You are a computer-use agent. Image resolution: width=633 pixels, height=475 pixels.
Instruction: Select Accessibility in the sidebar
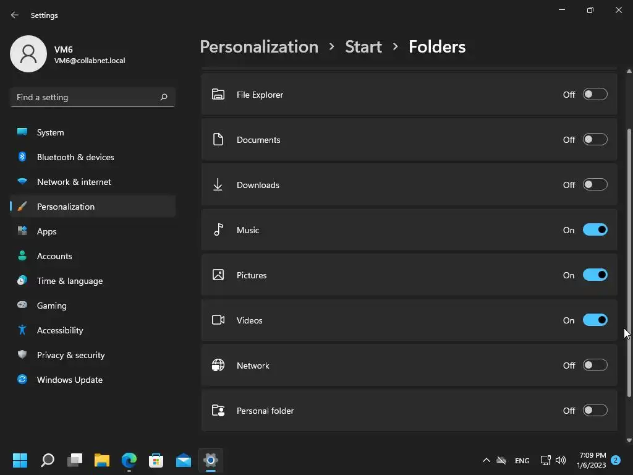click(x=59, y=330)
